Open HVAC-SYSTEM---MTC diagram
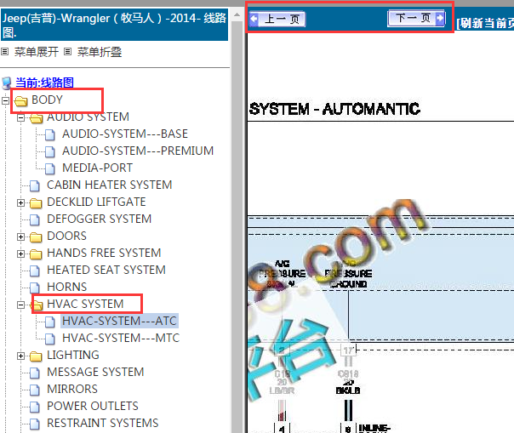The image size is (514, 433). 121,339
